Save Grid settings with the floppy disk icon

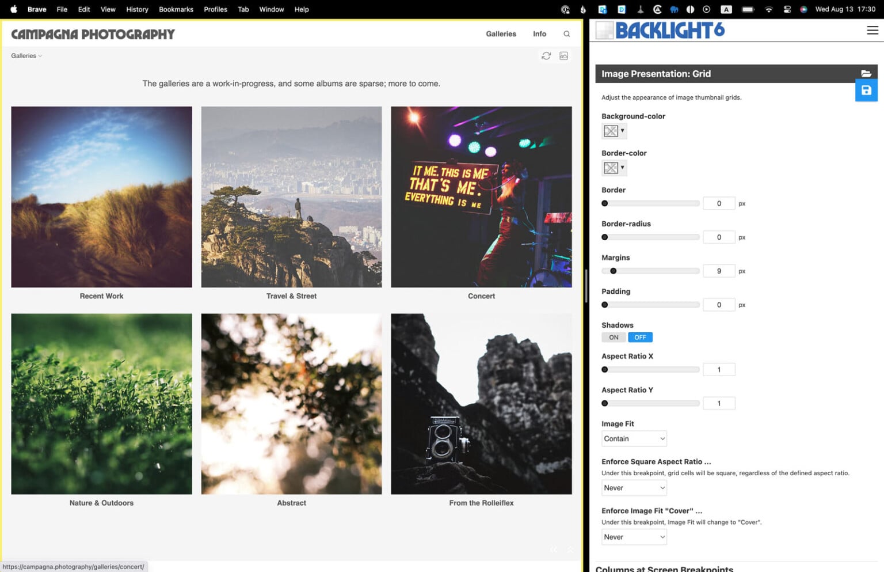(867, 90)
